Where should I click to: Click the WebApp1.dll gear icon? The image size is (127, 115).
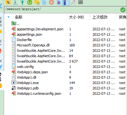[x=14, y=77]
